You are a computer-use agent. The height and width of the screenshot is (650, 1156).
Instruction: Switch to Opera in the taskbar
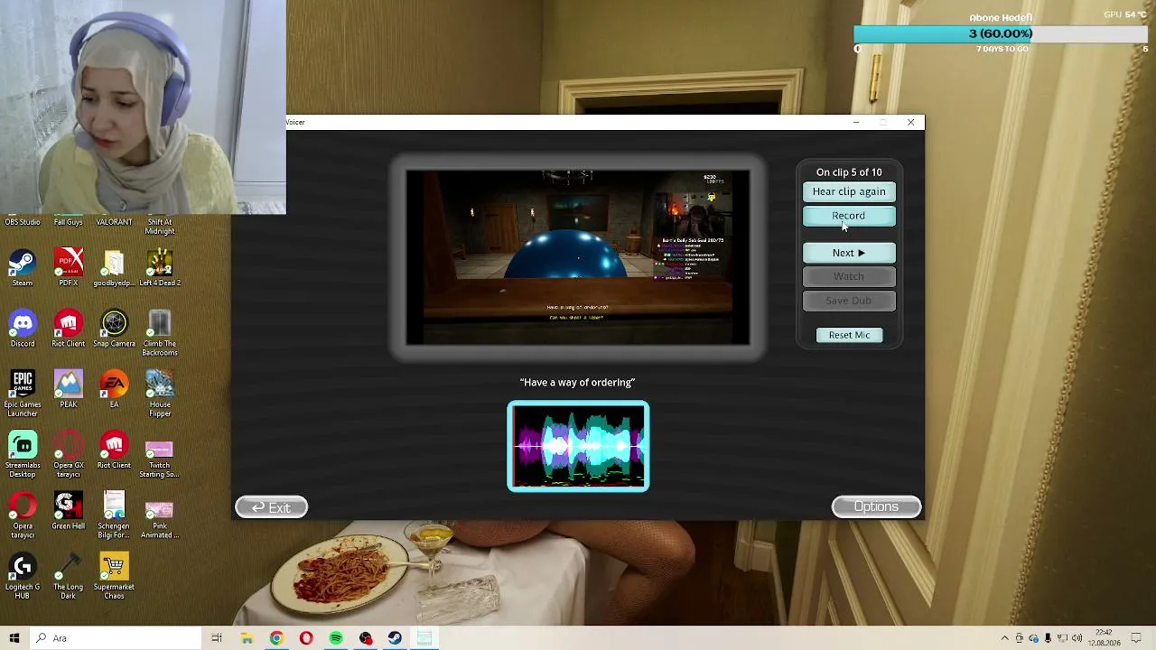coord(306,638)
